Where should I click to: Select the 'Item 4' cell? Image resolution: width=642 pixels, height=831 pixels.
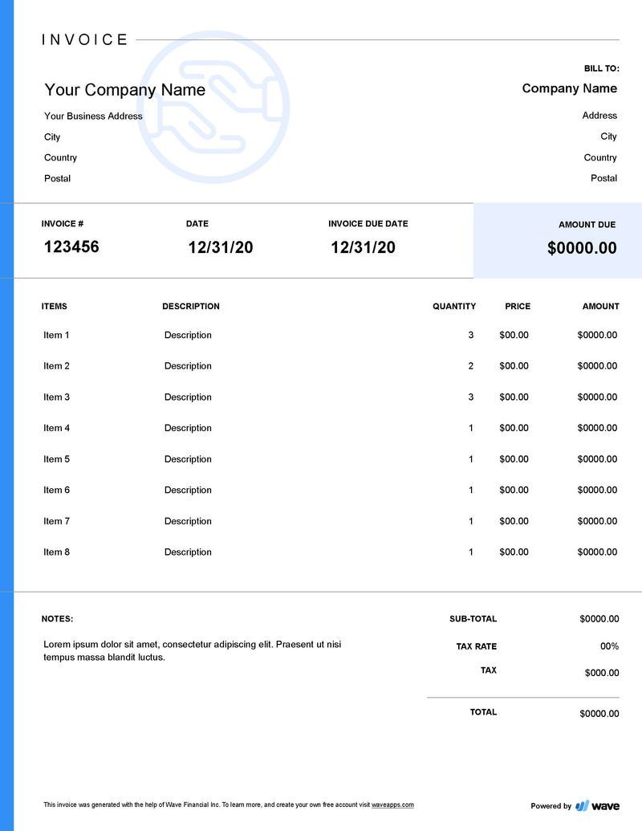[x=56, y=428]
